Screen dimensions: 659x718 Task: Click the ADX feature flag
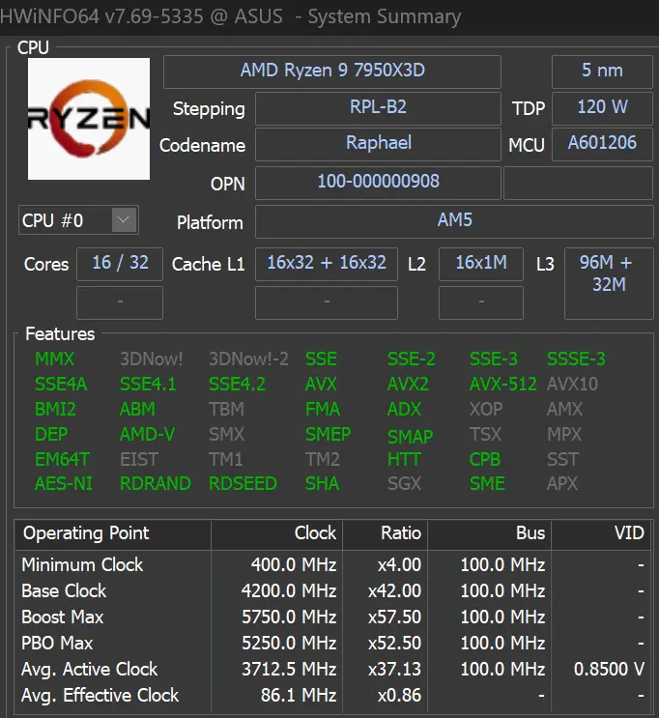click(x=404, y=409)
